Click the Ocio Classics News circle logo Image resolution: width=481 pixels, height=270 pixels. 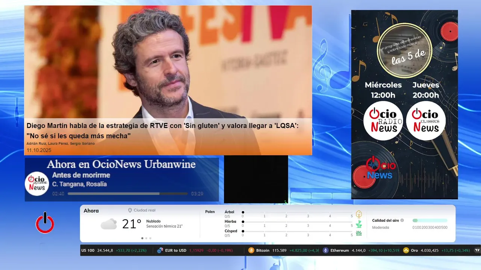point(426,121)
